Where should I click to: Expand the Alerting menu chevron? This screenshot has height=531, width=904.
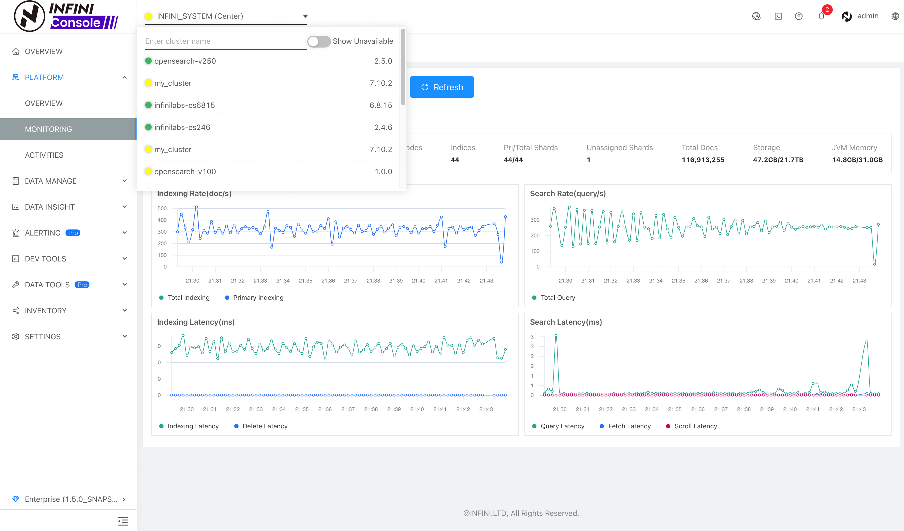[124, 233]
